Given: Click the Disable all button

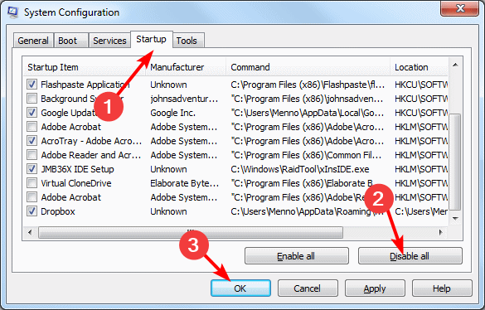Looking at the screenshot, I should (410, 256).
